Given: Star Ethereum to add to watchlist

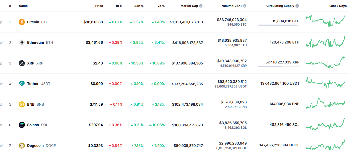Looking at the screenshot, I should [1, 43].
